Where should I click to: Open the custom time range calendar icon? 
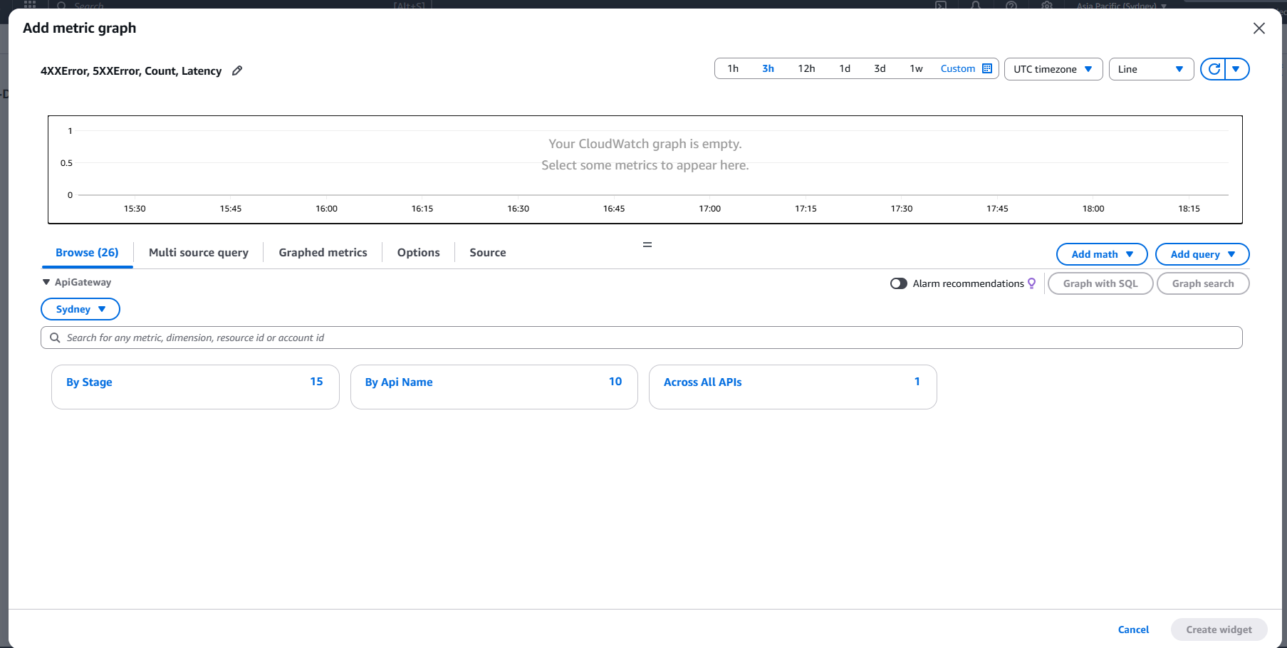coord(987,68)
